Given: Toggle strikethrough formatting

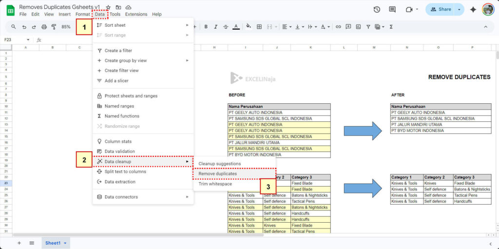Looking at the screenshot, I should (226, 27).
